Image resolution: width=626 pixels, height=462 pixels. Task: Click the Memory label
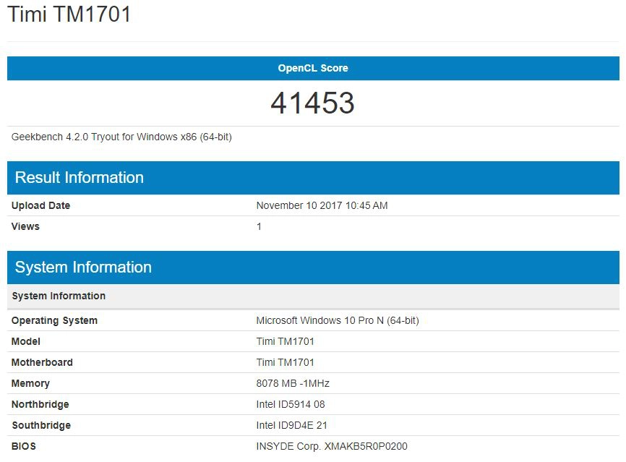click(30, 384)
